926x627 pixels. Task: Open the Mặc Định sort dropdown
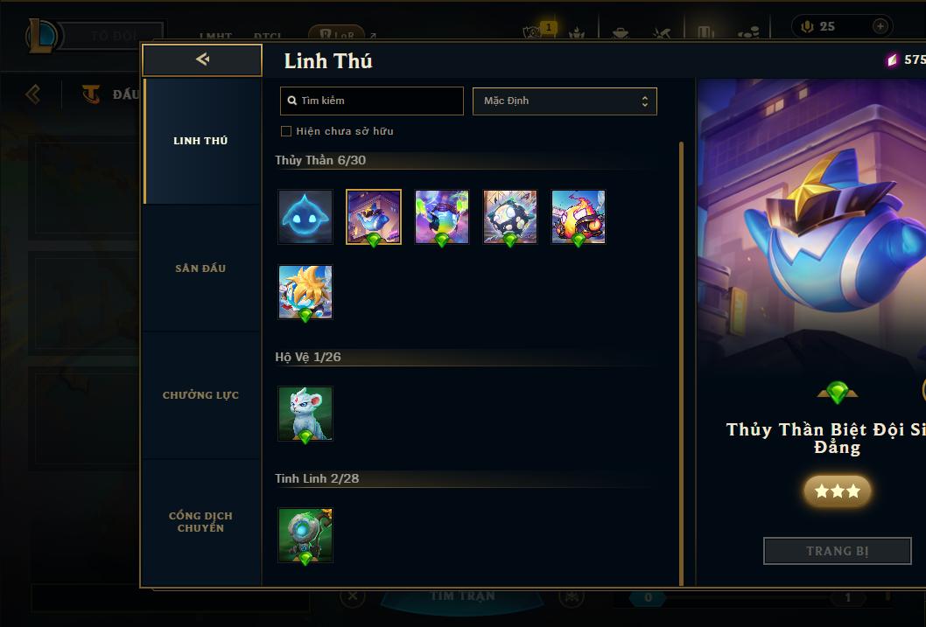565,101
